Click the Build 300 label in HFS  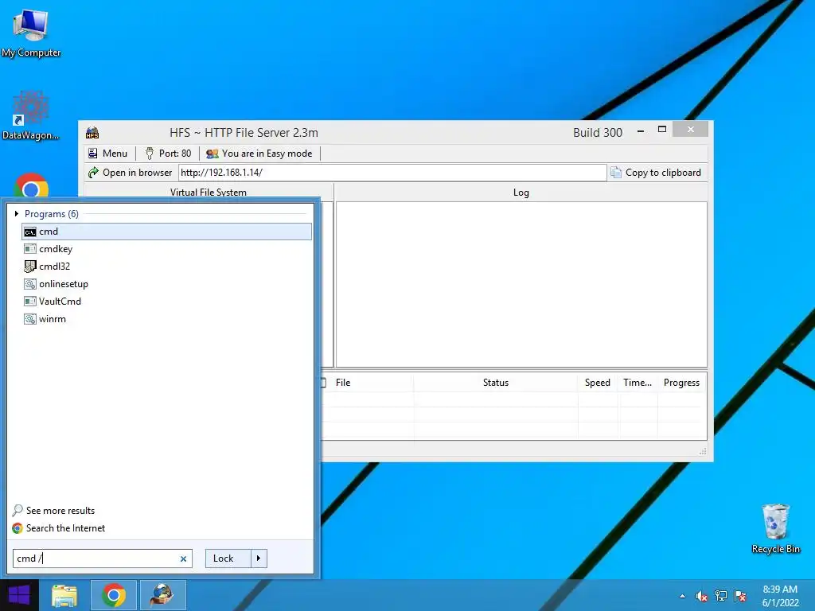(x=598, y=133)
